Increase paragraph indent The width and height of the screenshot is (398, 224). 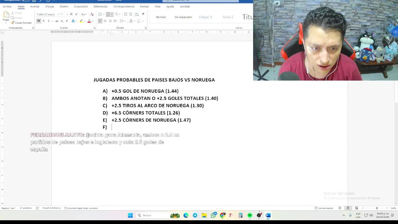pos(131,14)
